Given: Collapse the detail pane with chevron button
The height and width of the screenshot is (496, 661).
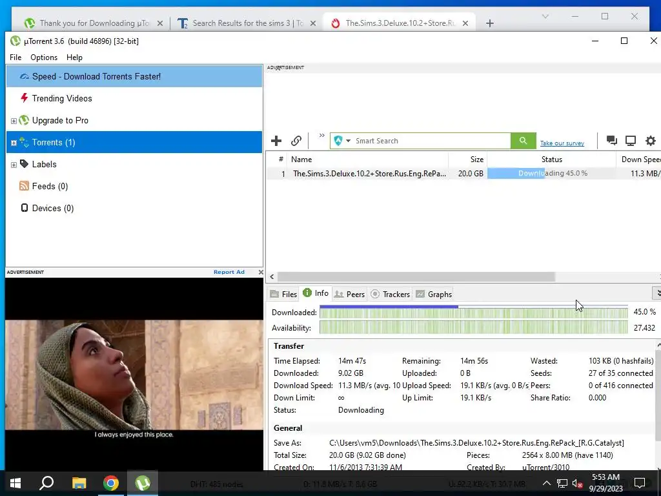Looking at the screenshot, I should (x=656, y=293).
